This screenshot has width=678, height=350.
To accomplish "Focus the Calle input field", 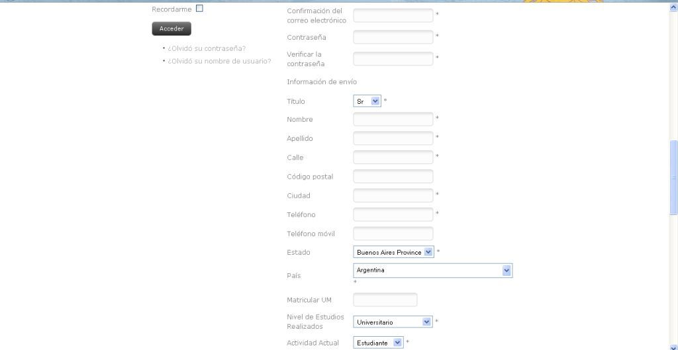I will pyautogui.click(x=393, y=157).
